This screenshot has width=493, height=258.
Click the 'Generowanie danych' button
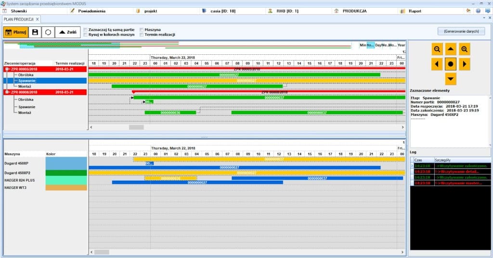pos(461,31)
